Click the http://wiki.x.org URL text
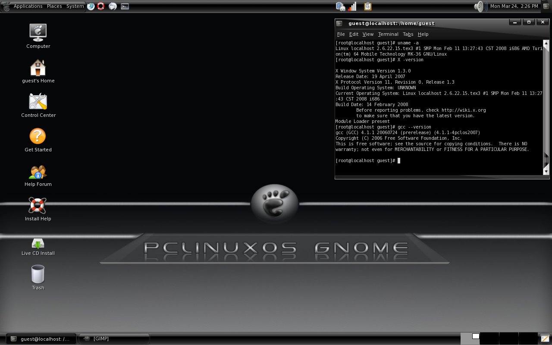 464,110
